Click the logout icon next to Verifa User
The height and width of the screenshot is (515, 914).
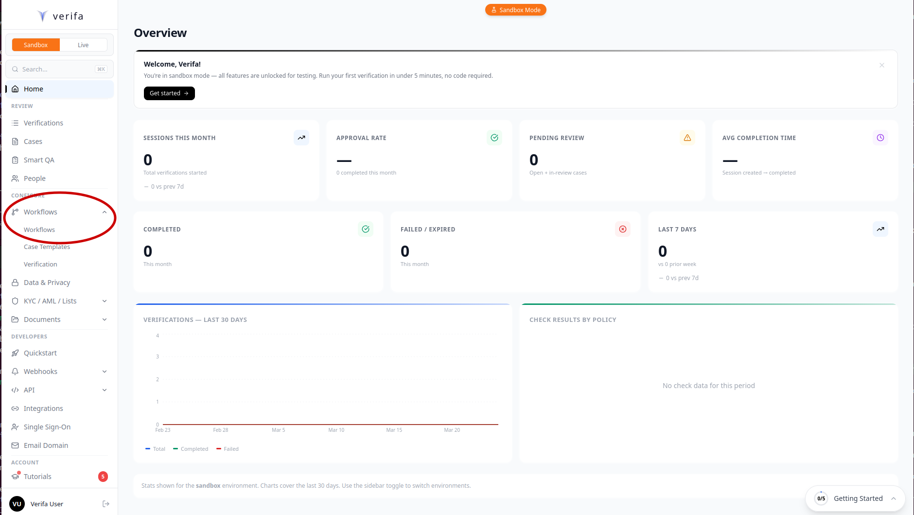105,504
